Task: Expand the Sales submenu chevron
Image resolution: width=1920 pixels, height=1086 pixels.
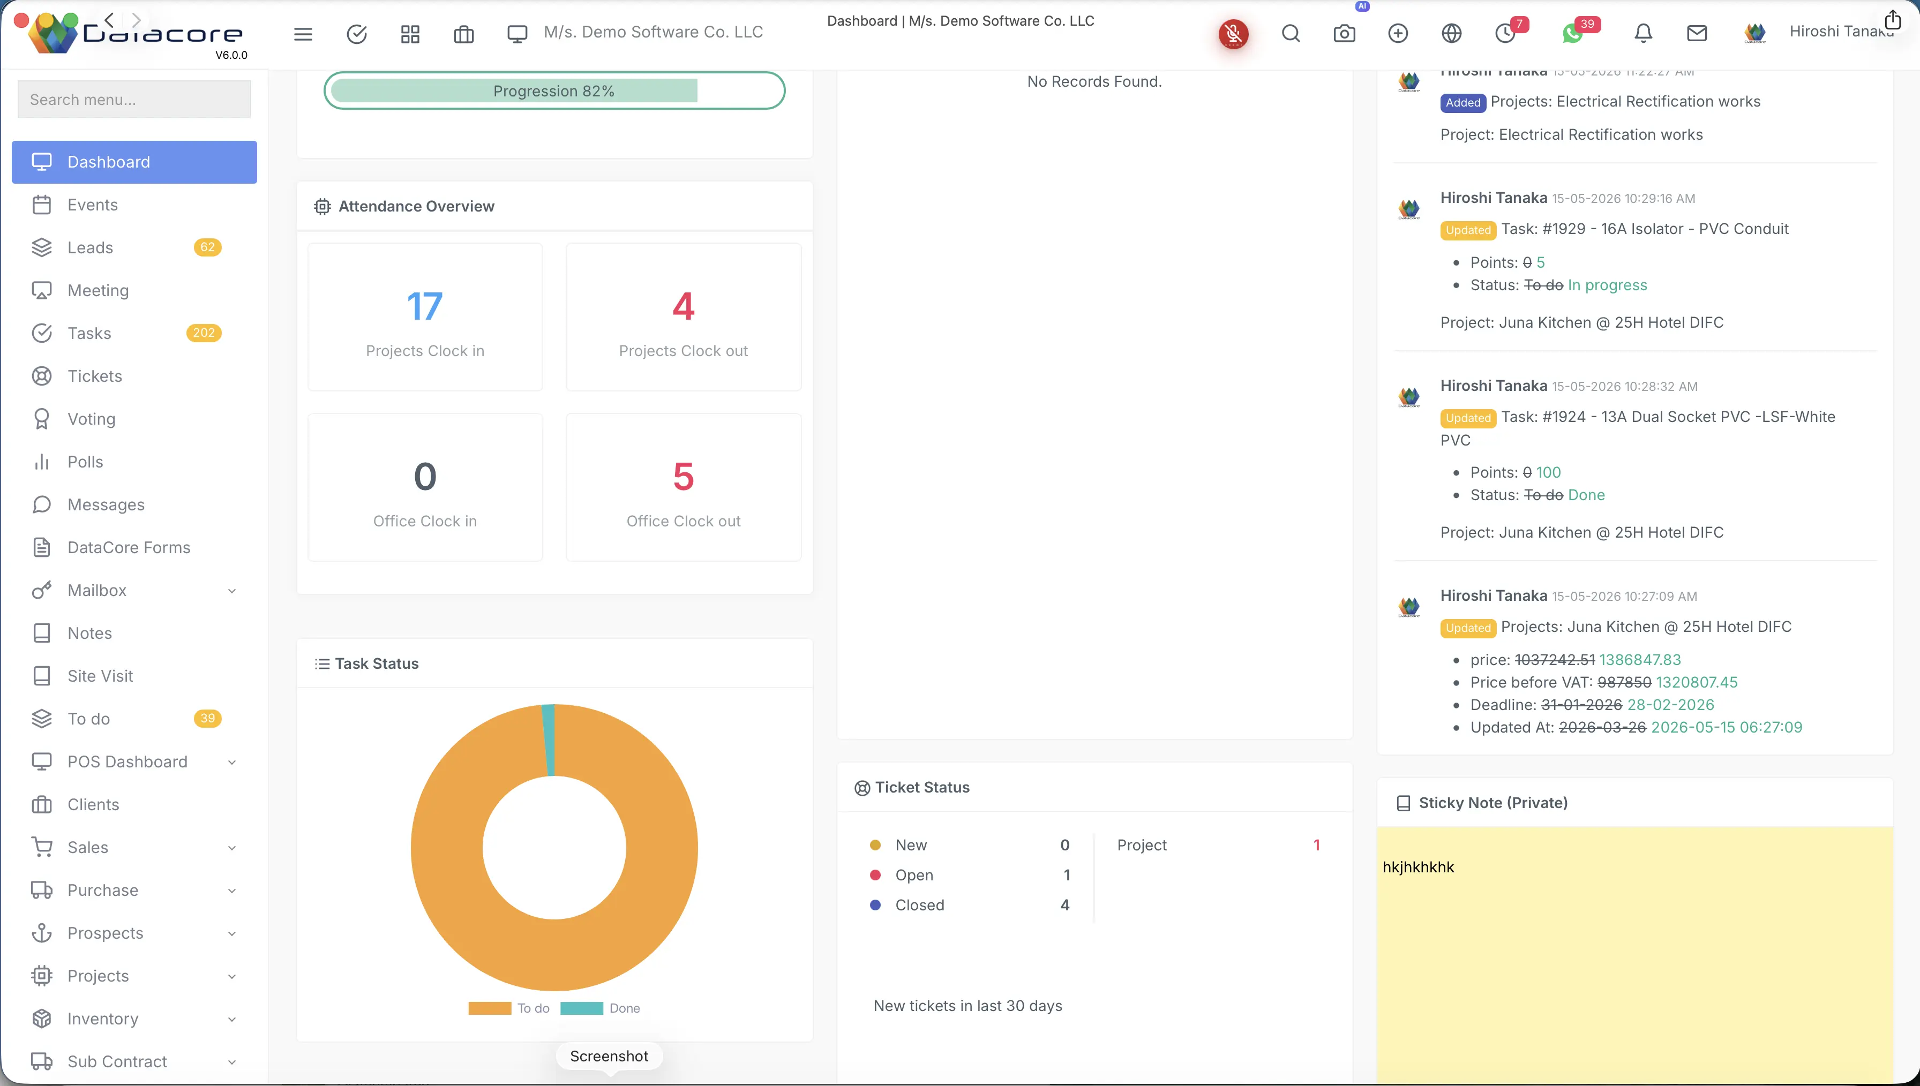Action: point(232,848)
